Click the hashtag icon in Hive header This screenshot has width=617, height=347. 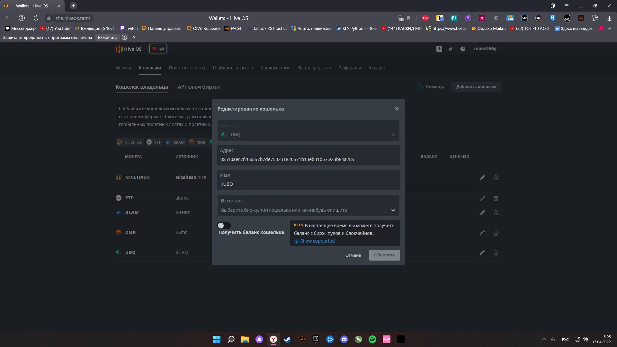pyautogui.click(x=450, y=49)
